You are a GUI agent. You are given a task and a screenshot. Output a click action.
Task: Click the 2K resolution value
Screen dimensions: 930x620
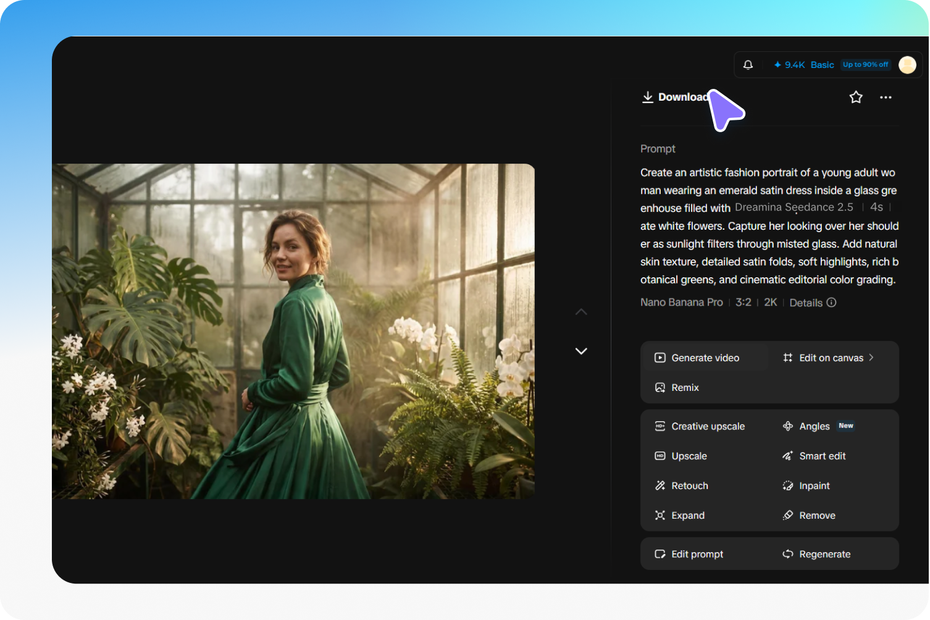[770, 302]
